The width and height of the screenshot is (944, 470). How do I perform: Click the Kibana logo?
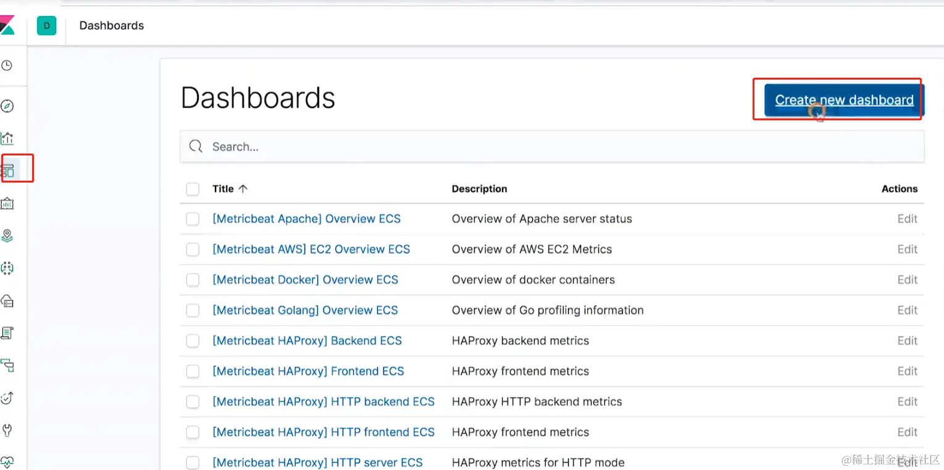click(7, 25)
